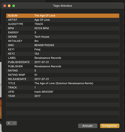
Task: Select the YEAR 2017 row
Action: click(x=63, y=96)
